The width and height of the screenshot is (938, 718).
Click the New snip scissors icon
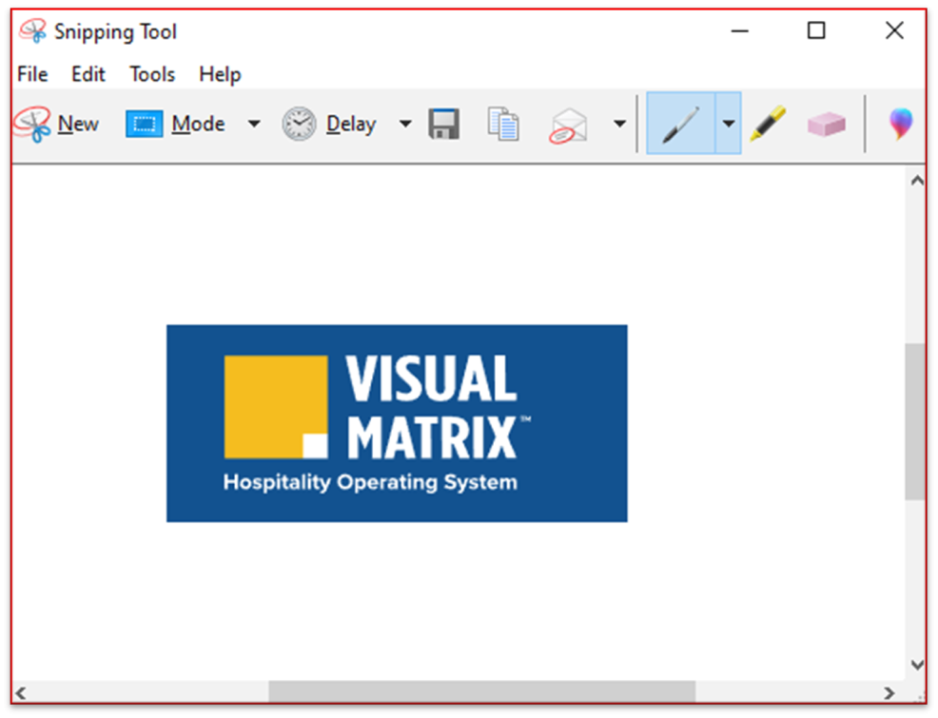[32, 124]
